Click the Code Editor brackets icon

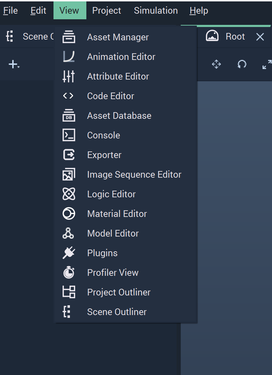pos(68,96)
